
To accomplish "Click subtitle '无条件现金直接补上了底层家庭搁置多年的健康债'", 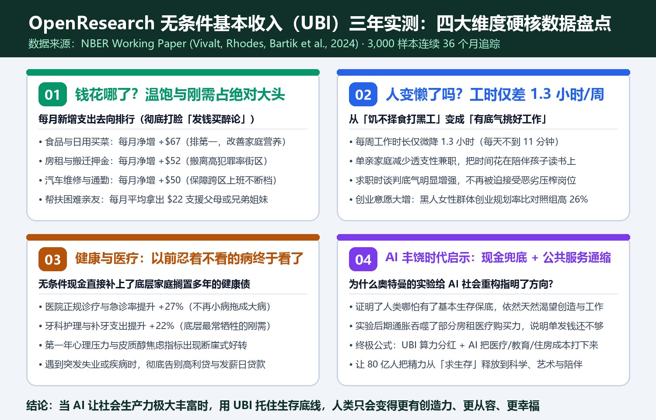I will click(x=144, y=284).
